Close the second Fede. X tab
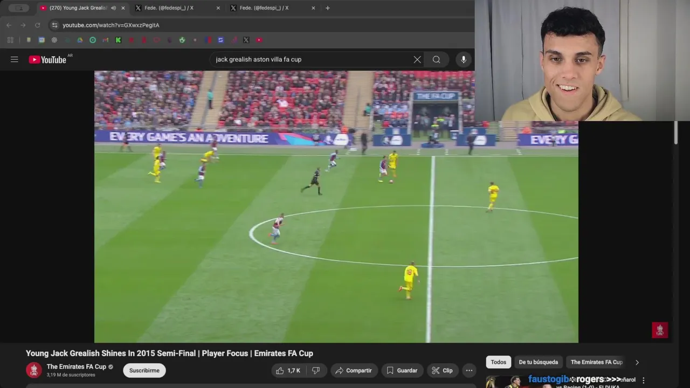This screenshot has height=388, width=690. (313, 8)
